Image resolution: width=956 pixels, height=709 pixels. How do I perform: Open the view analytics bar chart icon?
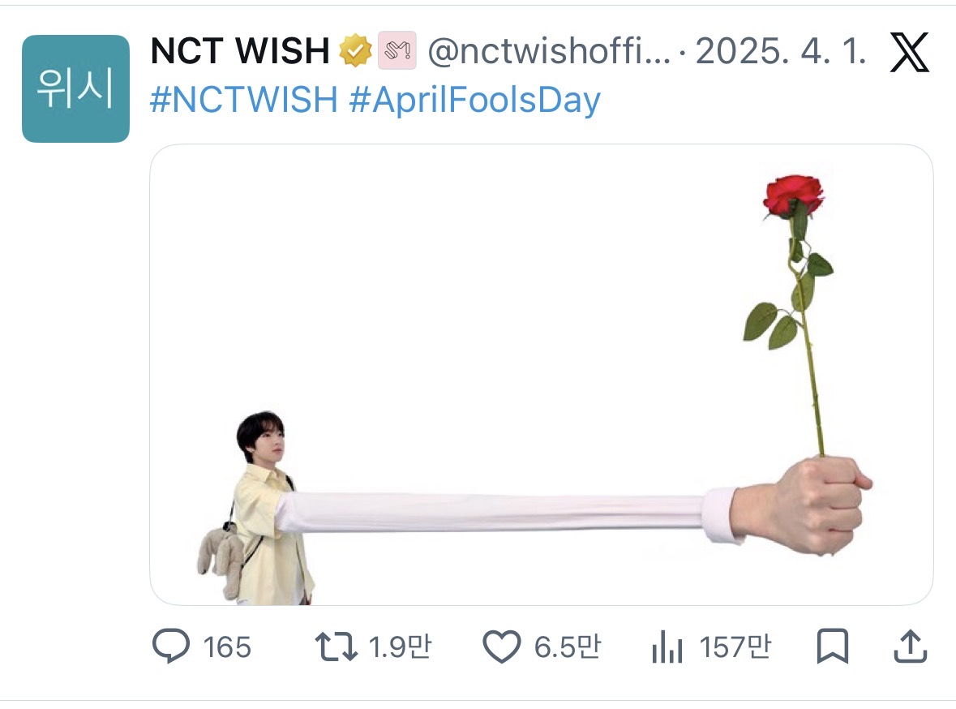(x=667, y=647)
